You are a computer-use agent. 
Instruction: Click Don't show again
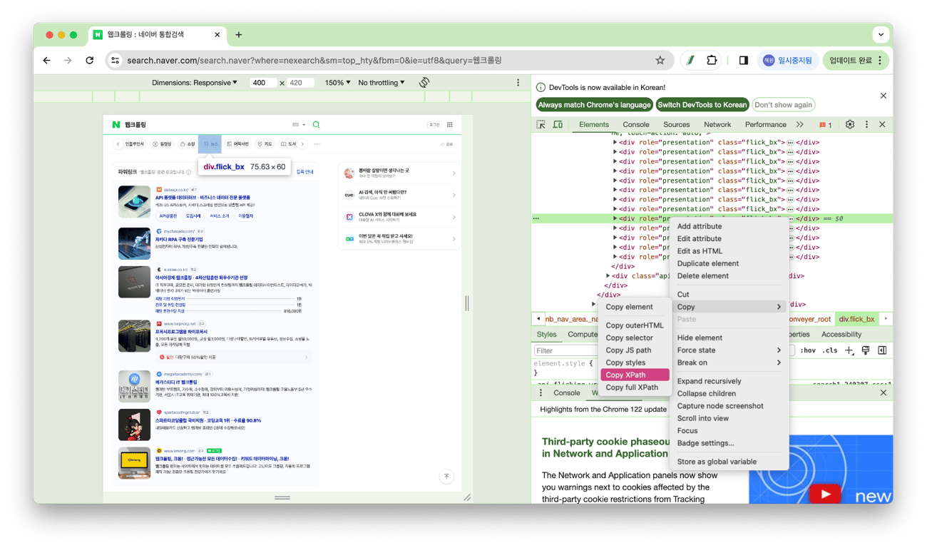783,105
